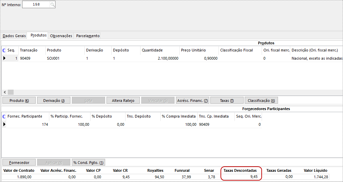Select the quantity cell 2.100,00000

pos(160,59)
